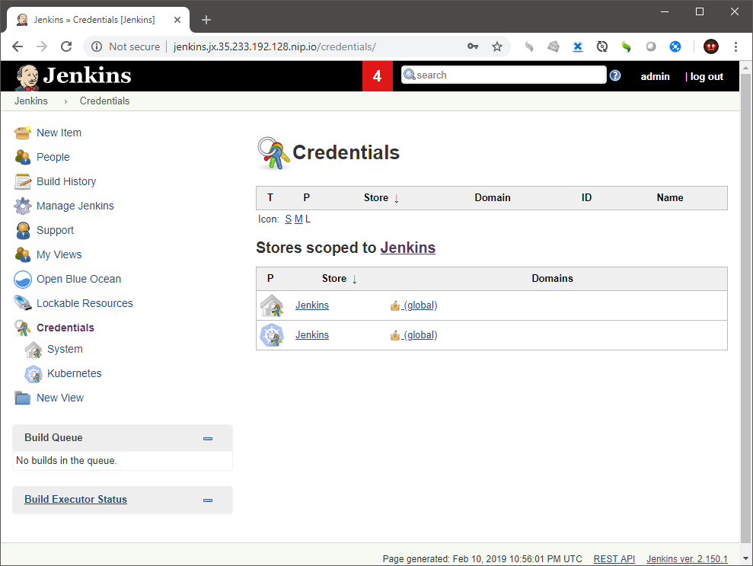The height and width of the screenshot is (566, 753).
Task: Click the Kubernetes credentials wheel icon
Action: (x=34, y=374)
